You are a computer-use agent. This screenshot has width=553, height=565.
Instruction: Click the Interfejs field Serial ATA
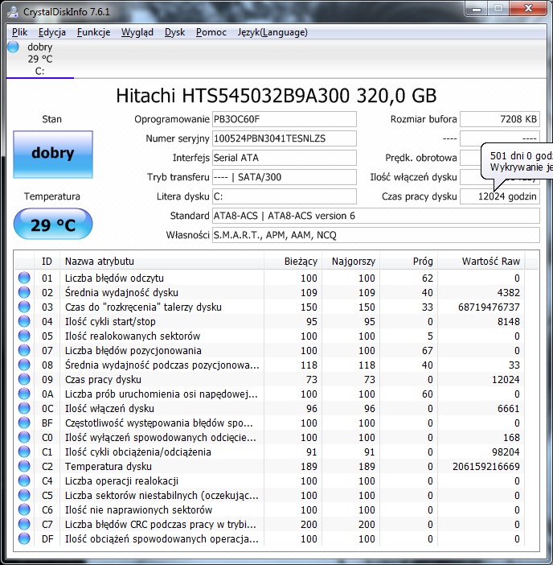click(285, 158)
